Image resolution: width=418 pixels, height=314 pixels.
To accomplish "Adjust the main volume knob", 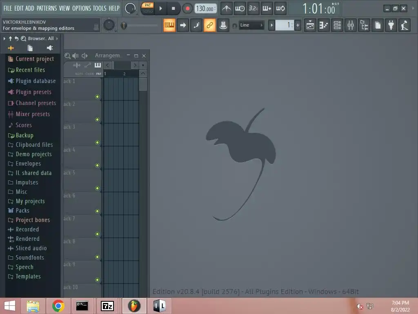I will point(130,9).
